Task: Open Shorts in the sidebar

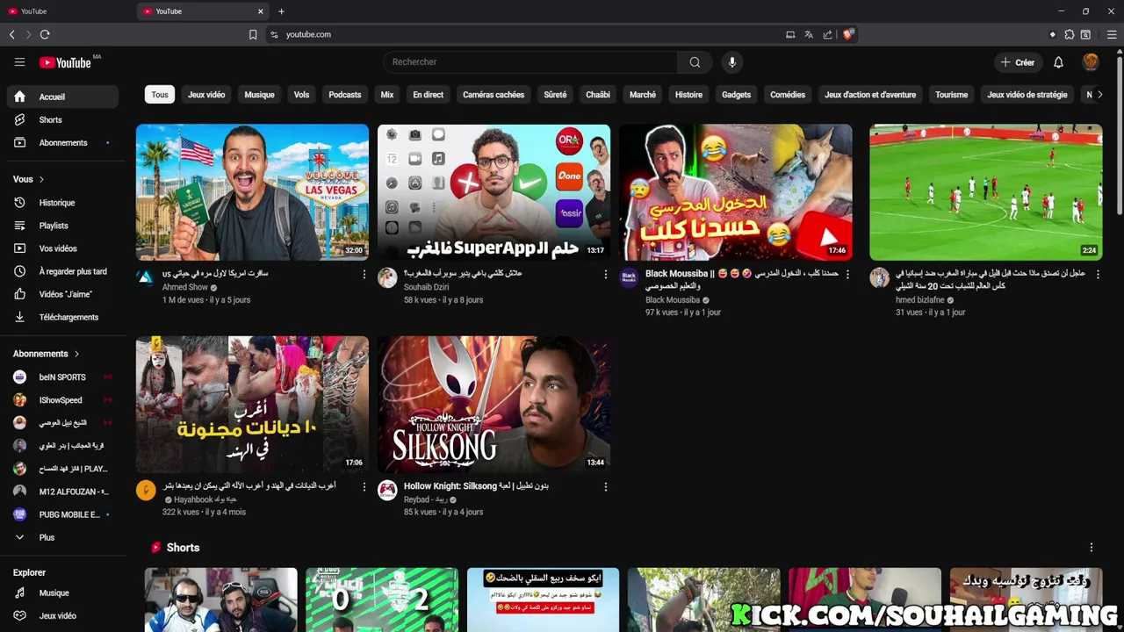Action: click(61, 119)
